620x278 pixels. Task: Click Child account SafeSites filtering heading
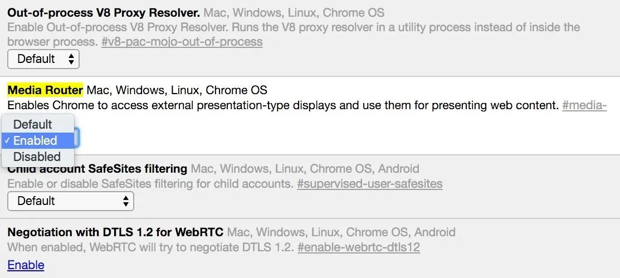click(97, 169)
